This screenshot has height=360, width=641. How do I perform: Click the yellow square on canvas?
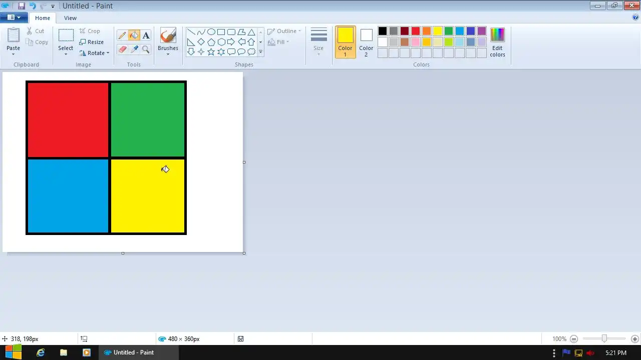point(148,196)
